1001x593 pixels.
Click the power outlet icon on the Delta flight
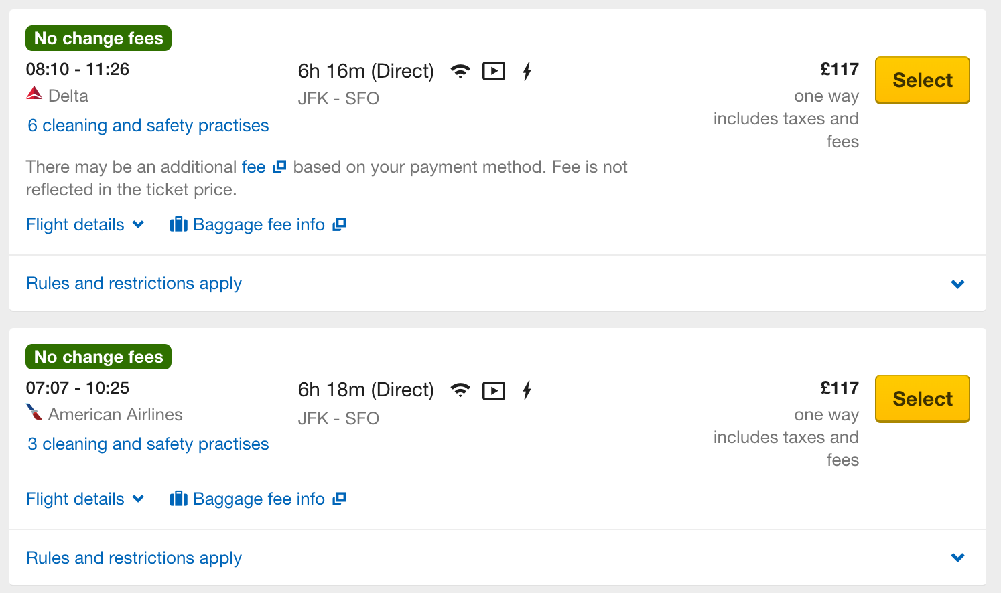point(527,71)
